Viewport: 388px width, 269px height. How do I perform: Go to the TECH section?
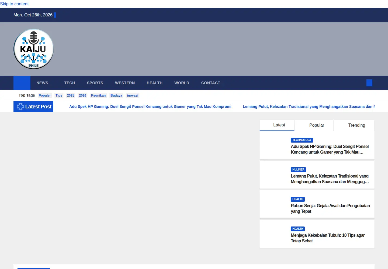pos(70,83)
